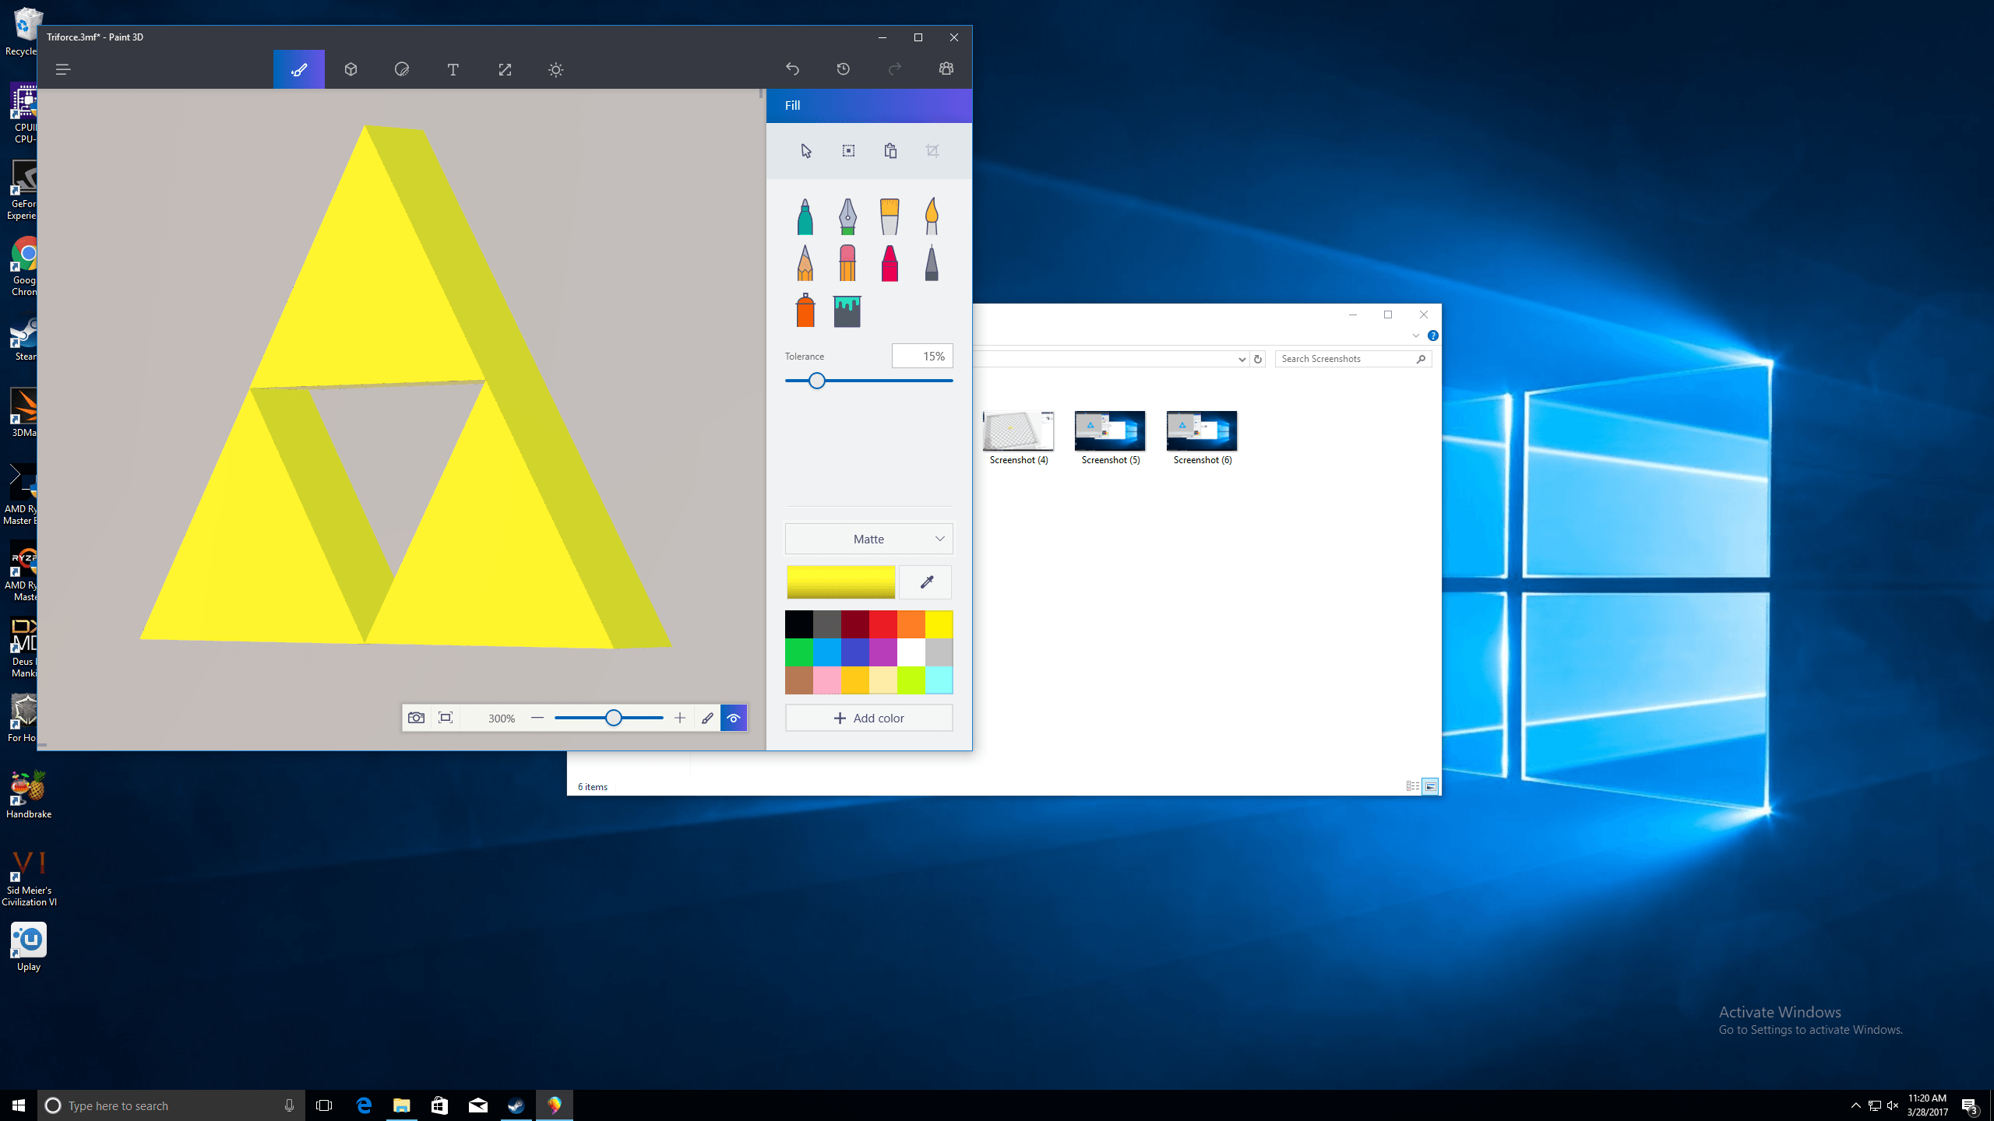Open Task View on the taskbar
The width and height of the screenshot is (1994, 1121).
(324, 1105)
